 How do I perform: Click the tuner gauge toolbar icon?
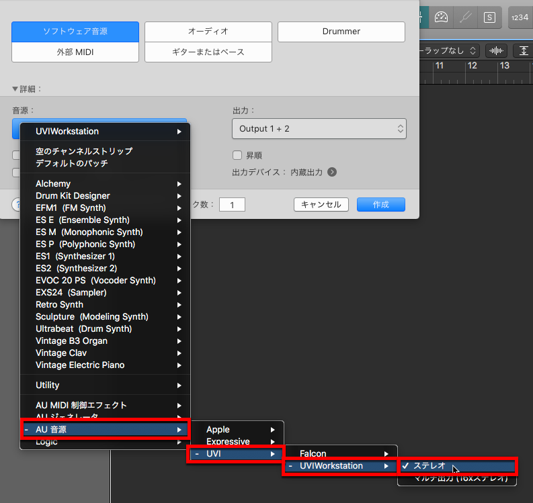[441, 17]
